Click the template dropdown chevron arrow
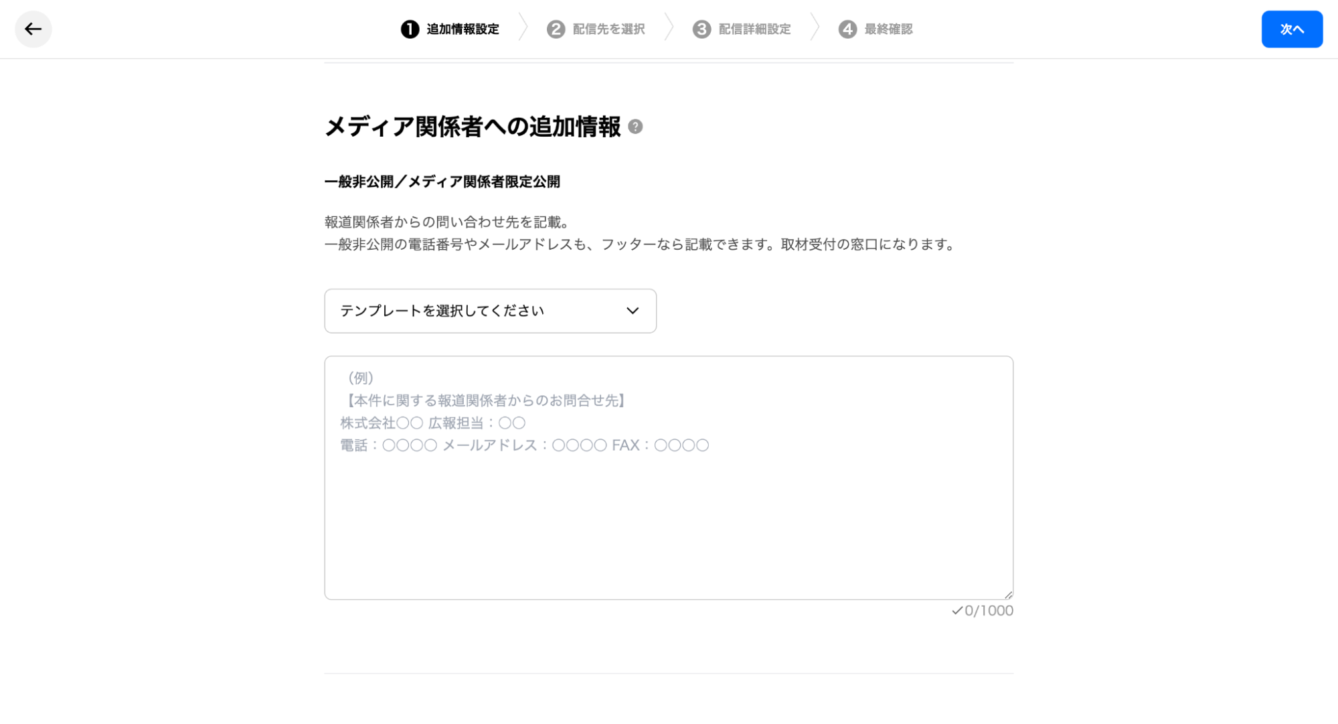Viewport: 1338px width, 724px height. click(x=633, y=311)
